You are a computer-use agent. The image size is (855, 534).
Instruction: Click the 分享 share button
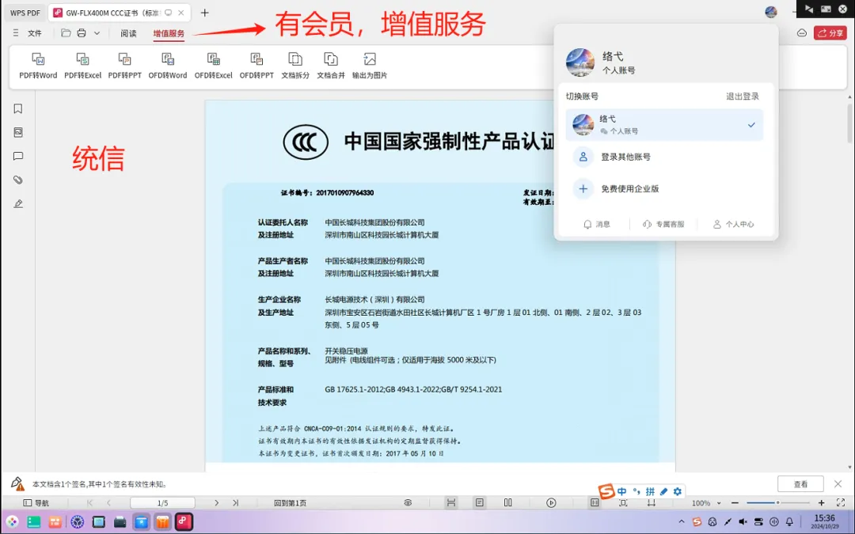(x=830, y=33)
